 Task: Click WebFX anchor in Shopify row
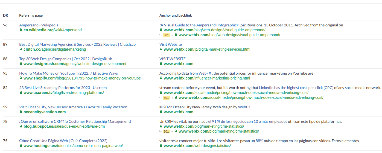pos(205,73)
